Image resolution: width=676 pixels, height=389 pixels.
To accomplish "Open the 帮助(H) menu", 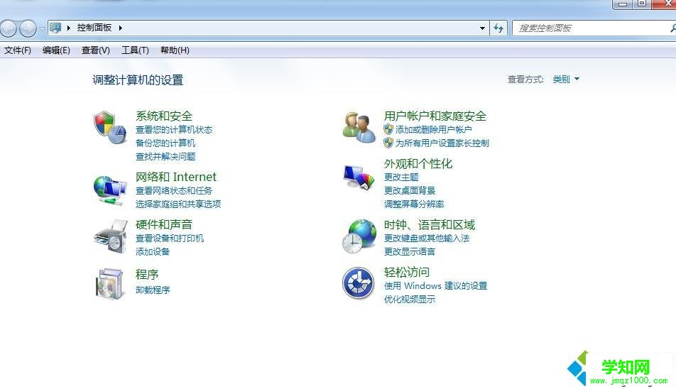I will click(175, 50).
